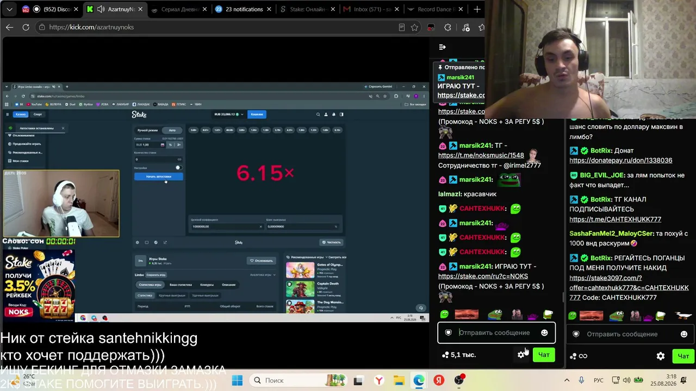Viewport: 696px width, 391px height.
Task: Open Gates of Olympus game thumbnail
Action: click(x=300, y=270)
